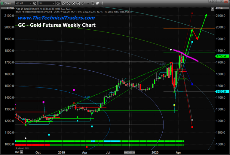Click the 1000.0 label on left price axis
Viewport: 230px width, 155px height.
[x=9, y=144]
